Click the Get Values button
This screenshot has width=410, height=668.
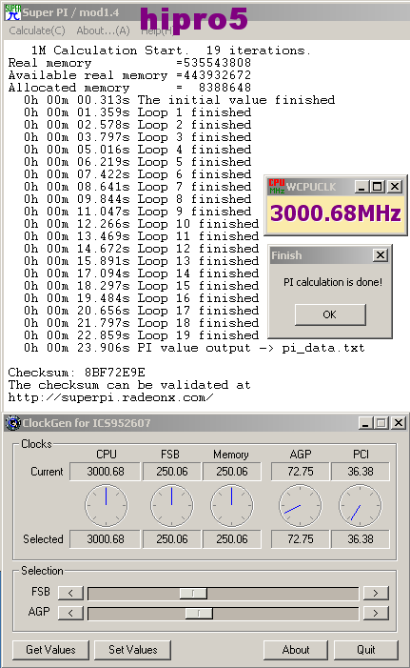50,650
